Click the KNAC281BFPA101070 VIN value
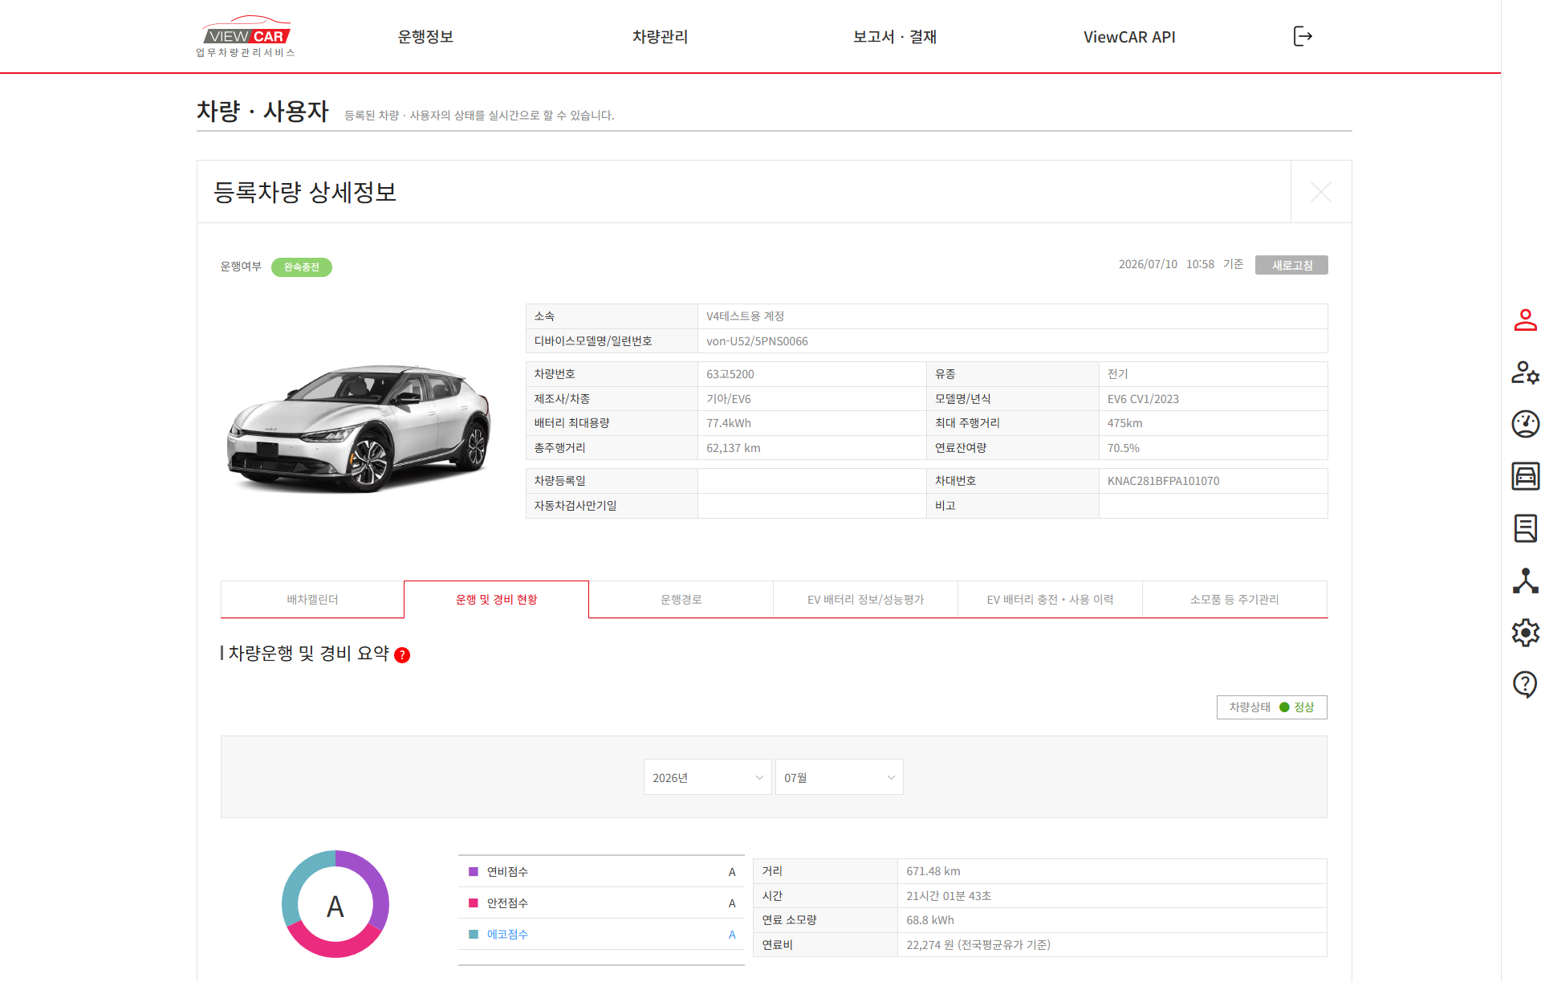Screen dimensions: 1541x982 point(1163,481)
